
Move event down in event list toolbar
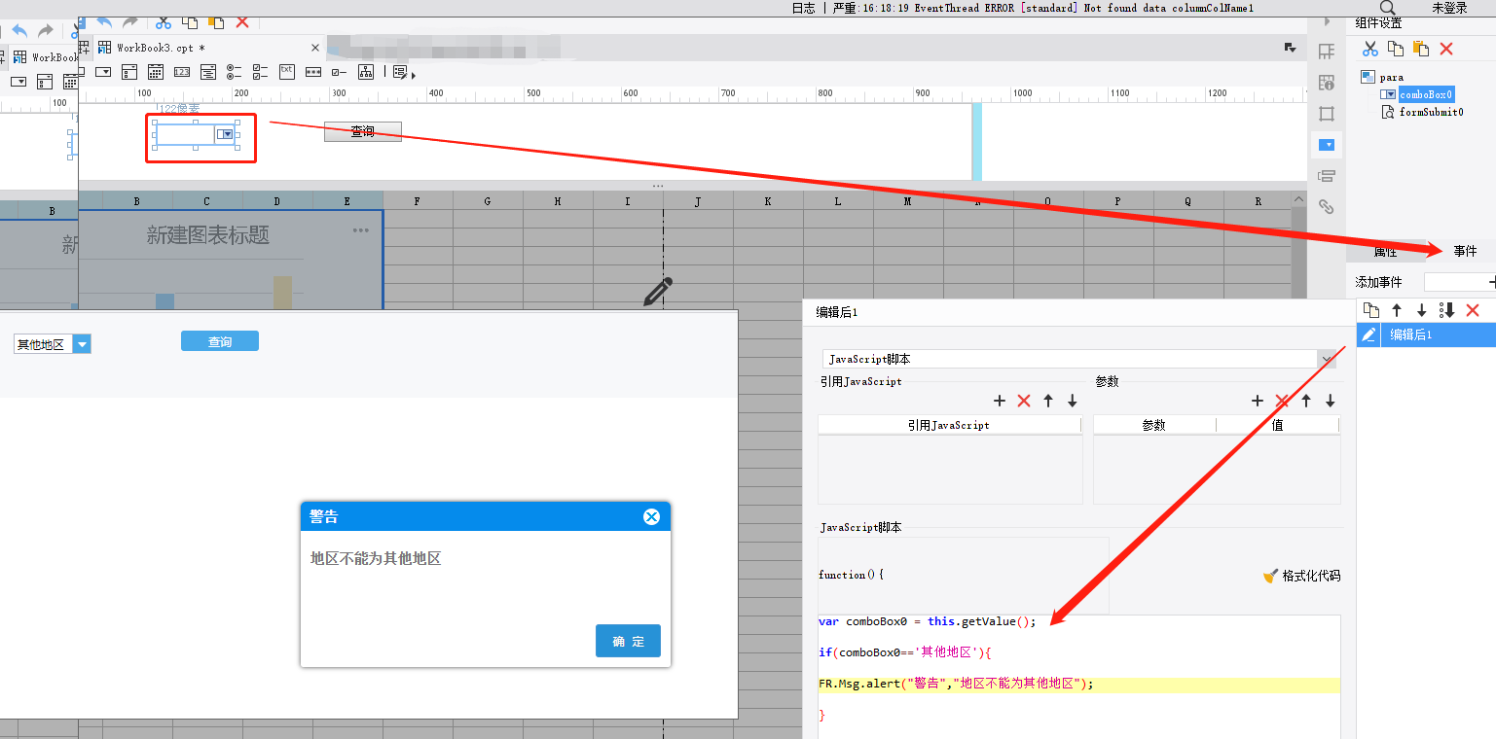point(1421,310)
